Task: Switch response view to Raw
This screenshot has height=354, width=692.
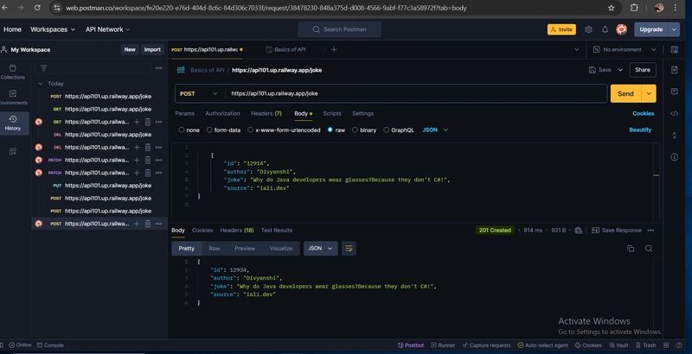Action: (215, 249)
